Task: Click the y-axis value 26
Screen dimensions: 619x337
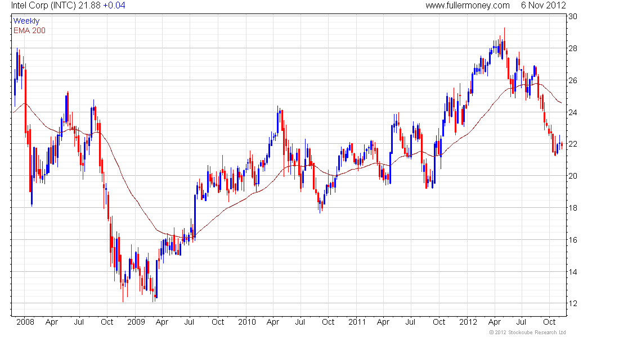Action: coord(572,80)
